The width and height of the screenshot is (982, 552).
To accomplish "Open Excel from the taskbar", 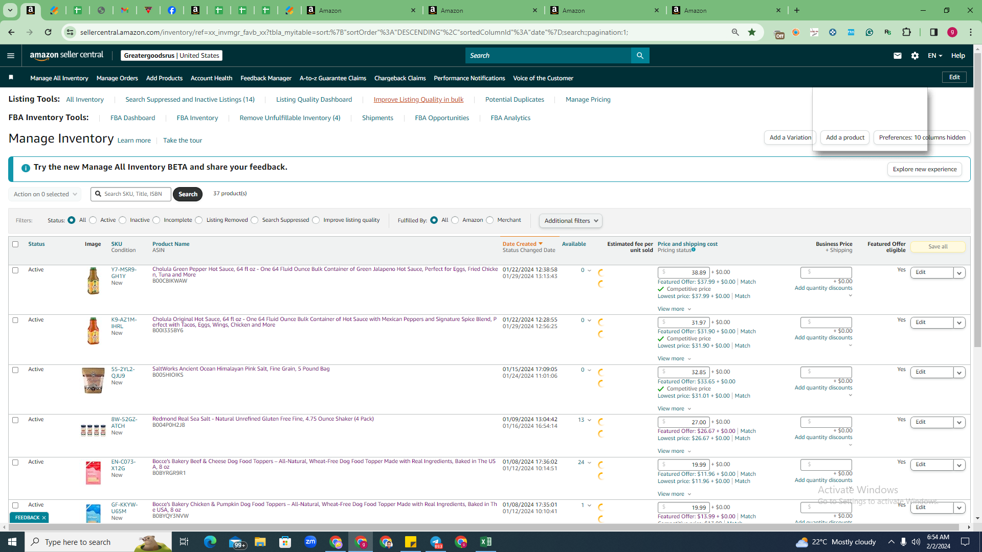I will pos(486,542).
